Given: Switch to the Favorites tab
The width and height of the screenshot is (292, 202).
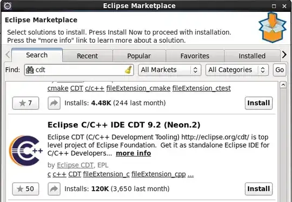Looking at the screenshot, I should point(195,56).
